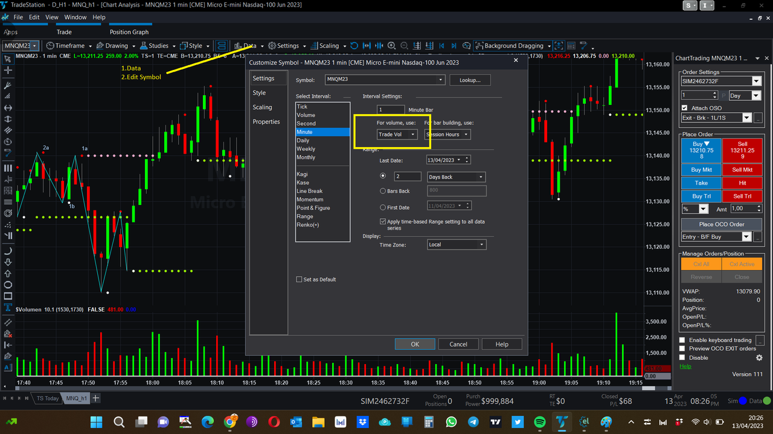
Task: Uncheck Apply time-based Range setting checkbox
Action: (383, 222)
